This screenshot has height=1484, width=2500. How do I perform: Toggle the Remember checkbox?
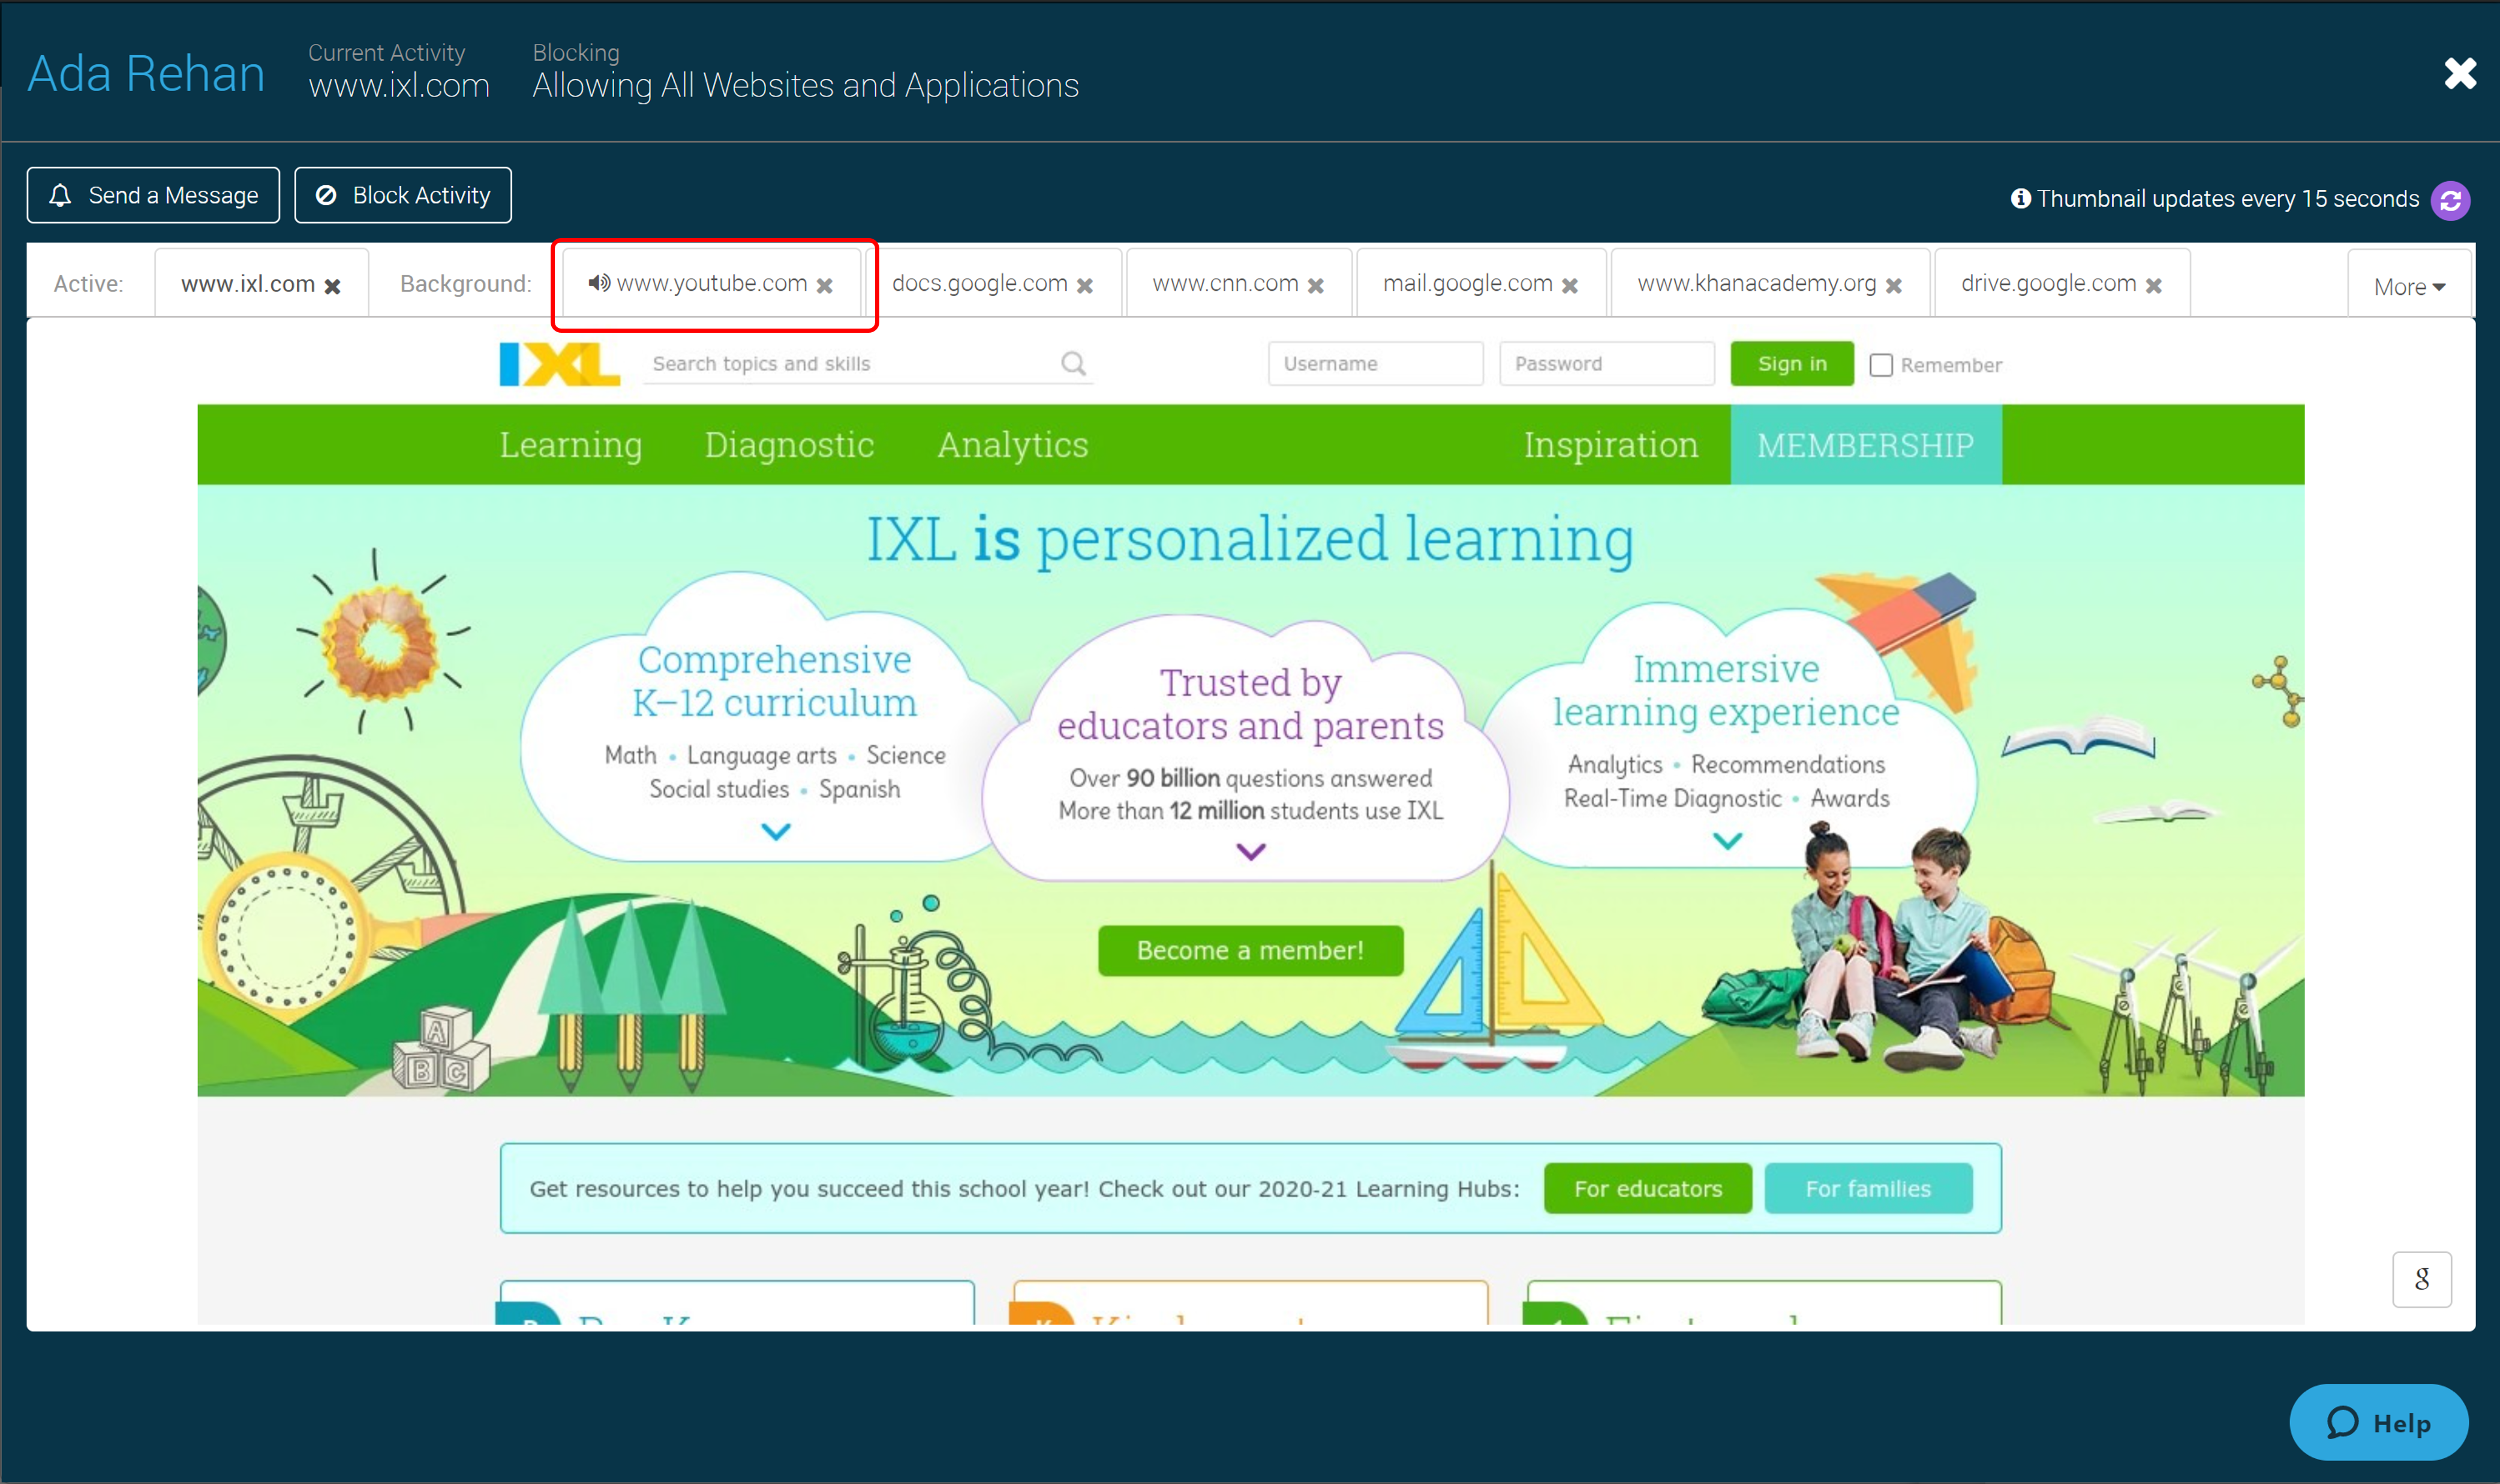tap(1881, 365)
